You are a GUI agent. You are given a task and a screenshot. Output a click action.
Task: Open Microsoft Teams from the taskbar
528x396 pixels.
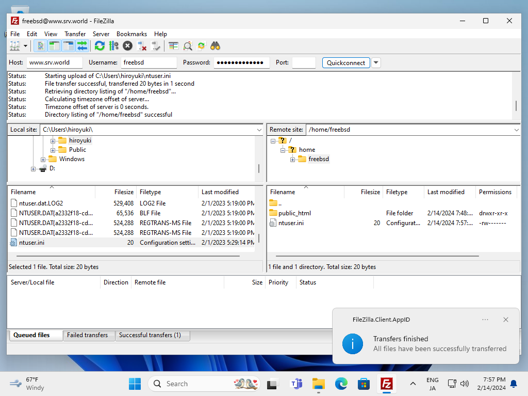(x=296, y=384)
